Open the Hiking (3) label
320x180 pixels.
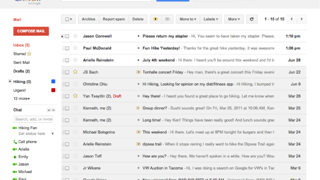[22, 82]
